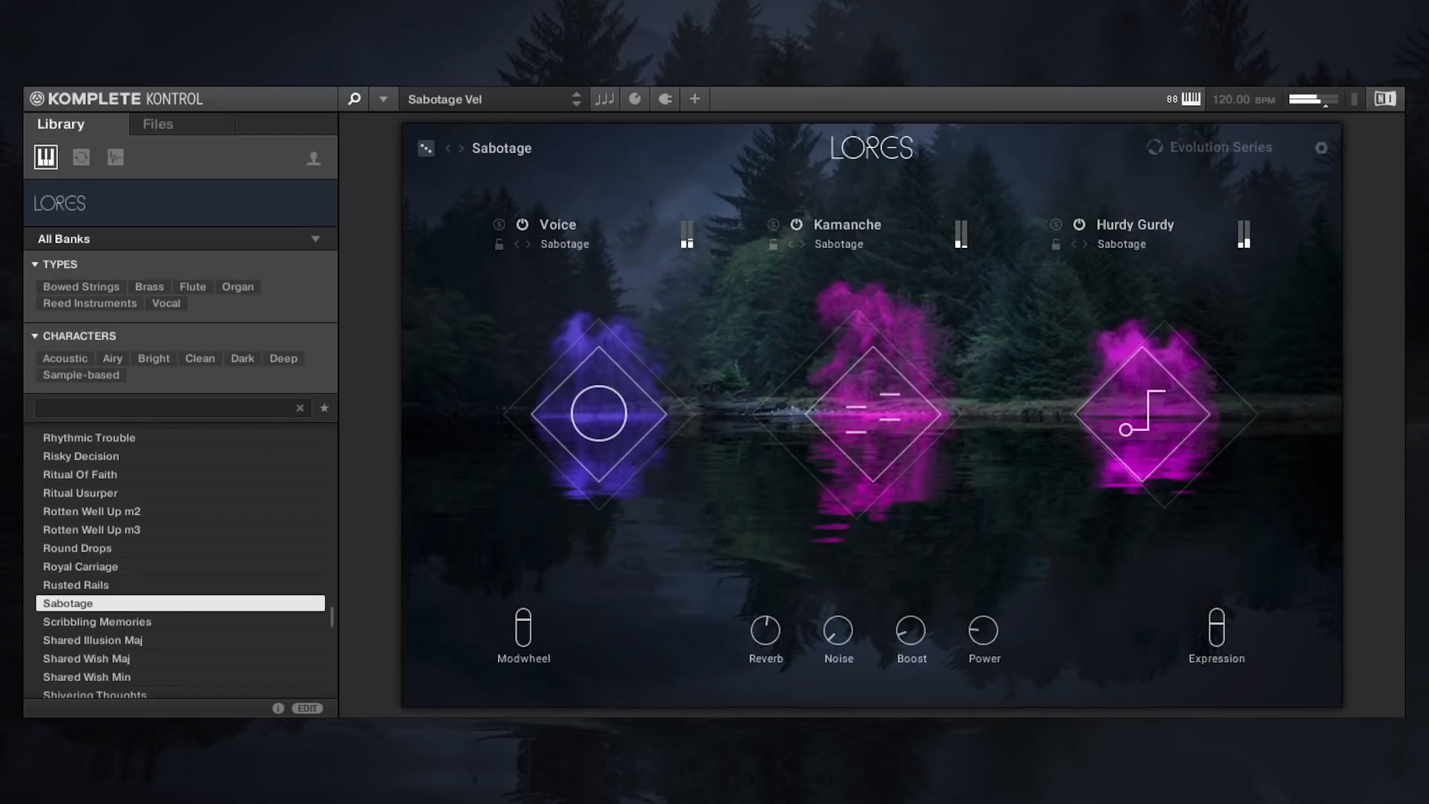This screenshot has width=1429, height=804.
Task: Click the dice randomize icon next to Sabotage
Action: coord(426,147)
